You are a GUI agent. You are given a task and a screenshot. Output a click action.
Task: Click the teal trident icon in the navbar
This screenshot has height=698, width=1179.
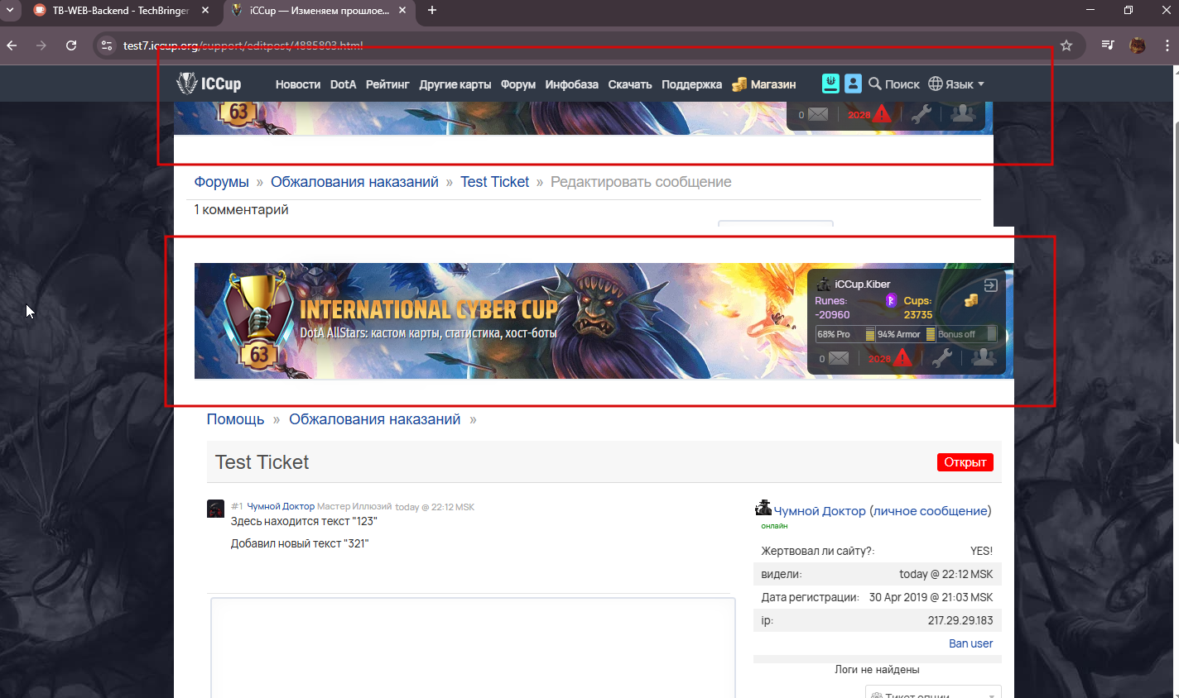tap(830, 84)
